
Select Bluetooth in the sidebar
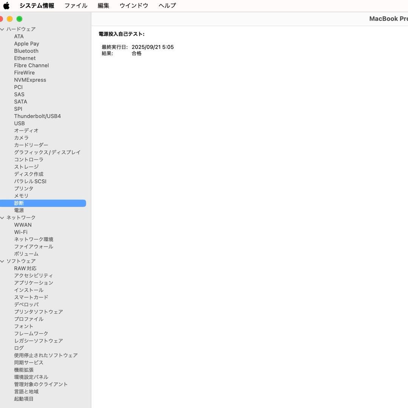click(26, 51)
